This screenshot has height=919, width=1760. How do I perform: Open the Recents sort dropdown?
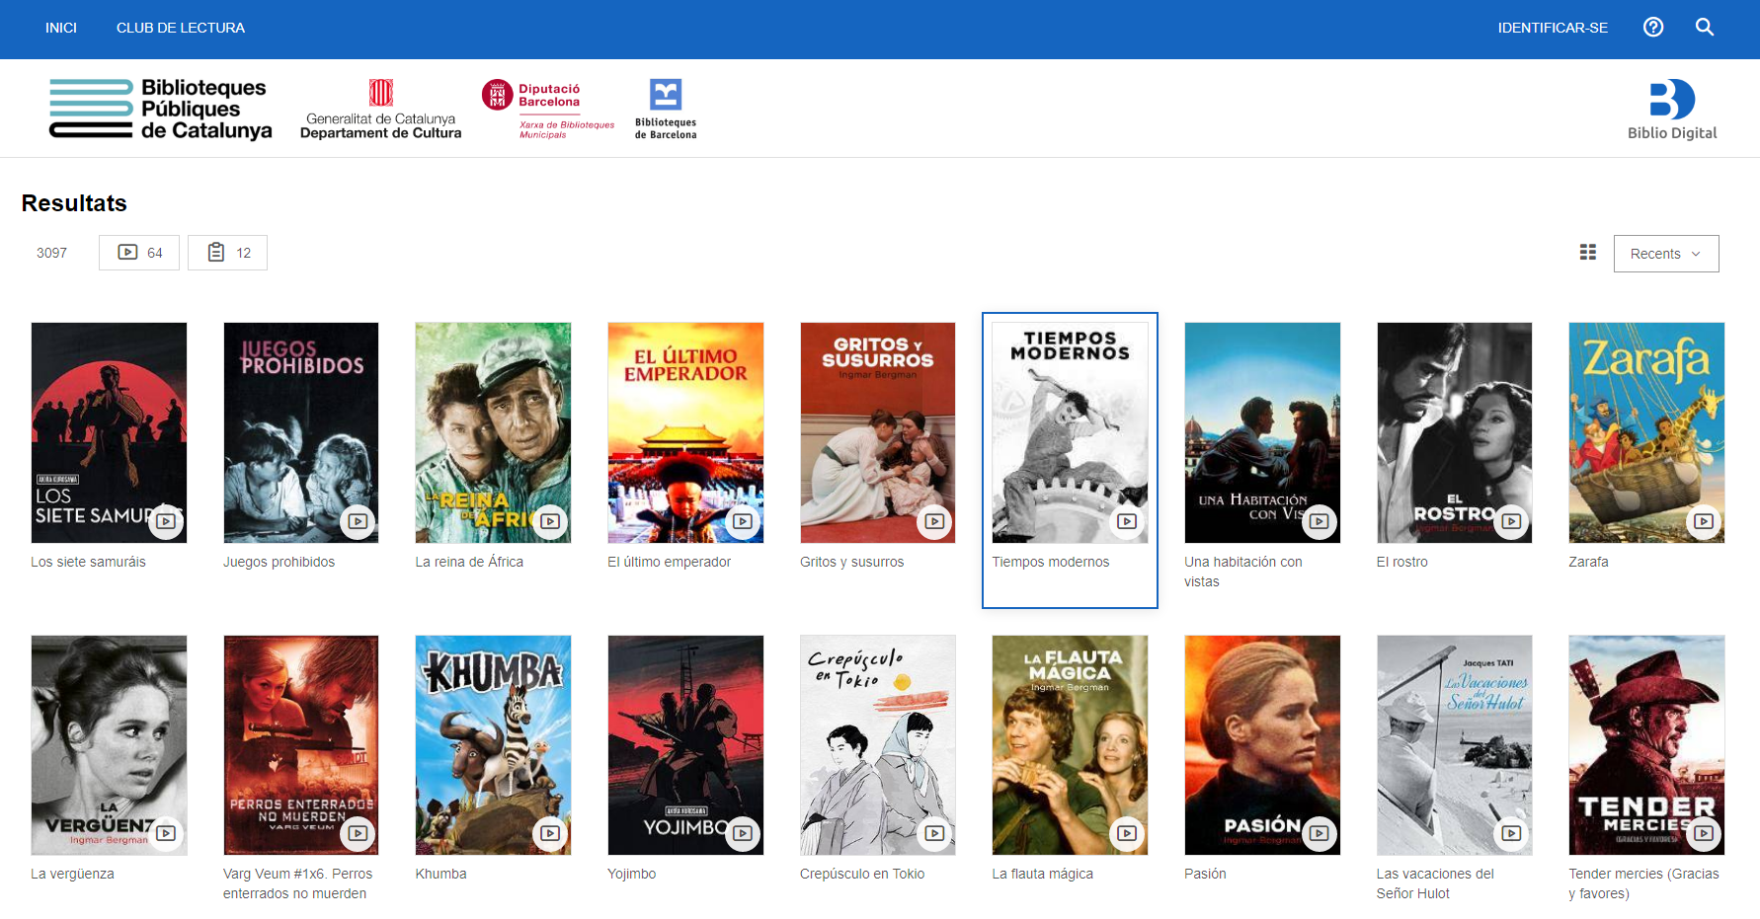1666,254
